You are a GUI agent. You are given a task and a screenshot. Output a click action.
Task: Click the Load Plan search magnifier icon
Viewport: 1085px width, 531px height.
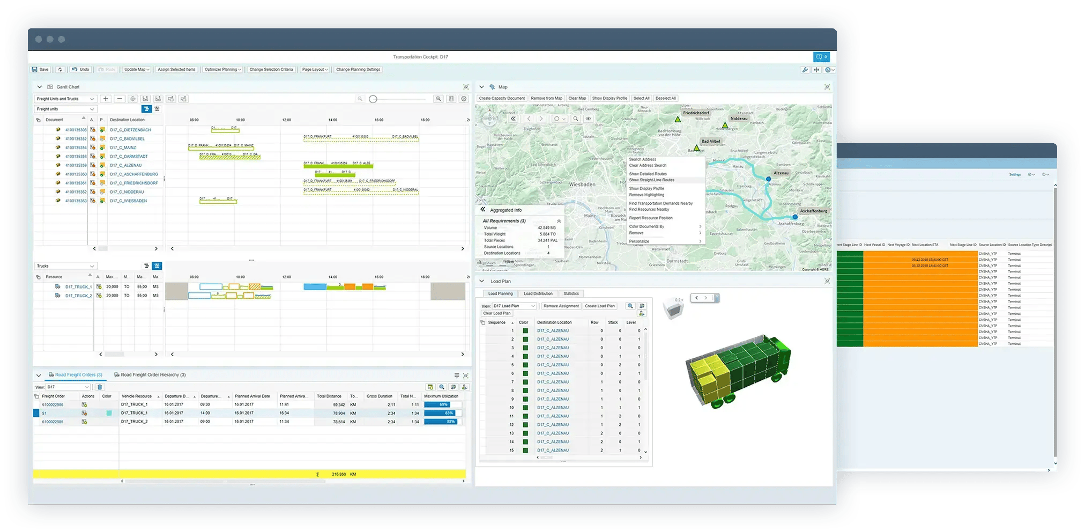point(630,306)
